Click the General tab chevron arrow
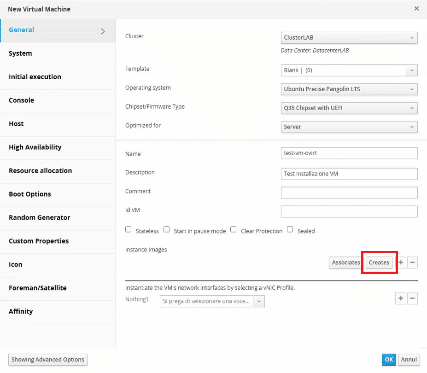The width and height of the screenshot is (427, 373). tap(103, 31)
